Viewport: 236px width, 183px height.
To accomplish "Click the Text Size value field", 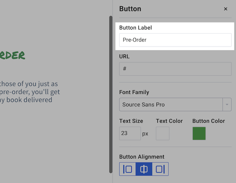I will pos(130,133).
